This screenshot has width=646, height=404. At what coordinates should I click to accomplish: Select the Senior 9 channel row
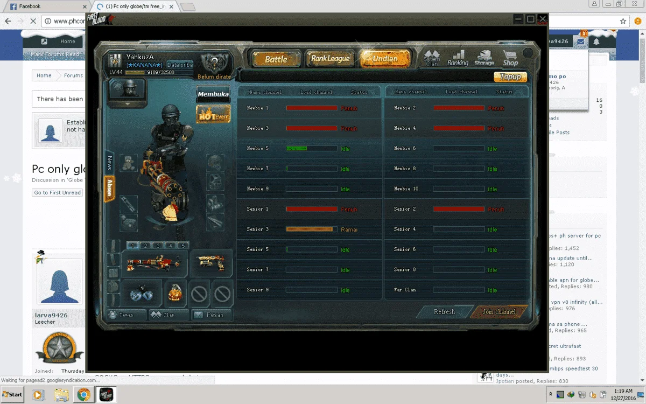309,290
